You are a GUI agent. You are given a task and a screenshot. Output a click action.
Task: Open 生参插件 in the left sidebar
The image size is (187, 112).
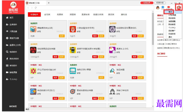11,25
